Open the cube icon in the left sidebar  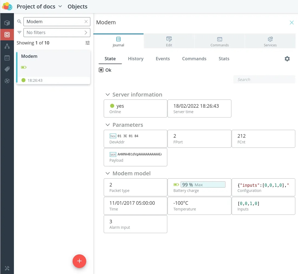[x=7, y=23]
